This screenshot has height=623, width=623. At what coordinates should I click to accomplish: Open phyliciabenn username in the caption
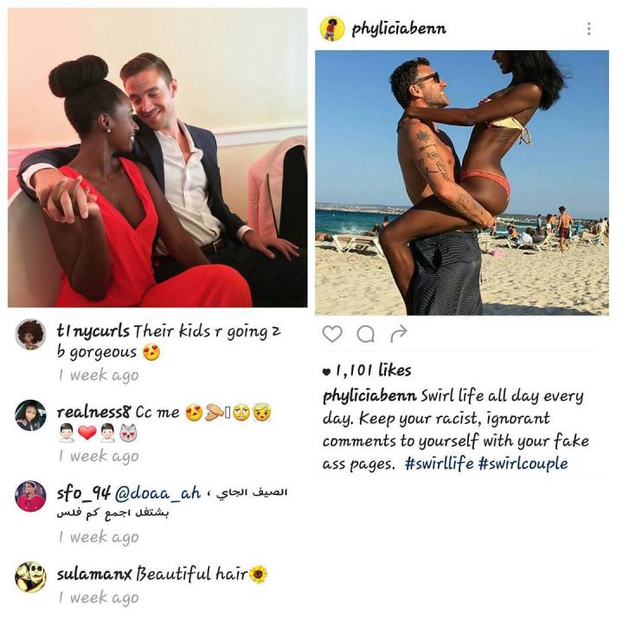369,396
